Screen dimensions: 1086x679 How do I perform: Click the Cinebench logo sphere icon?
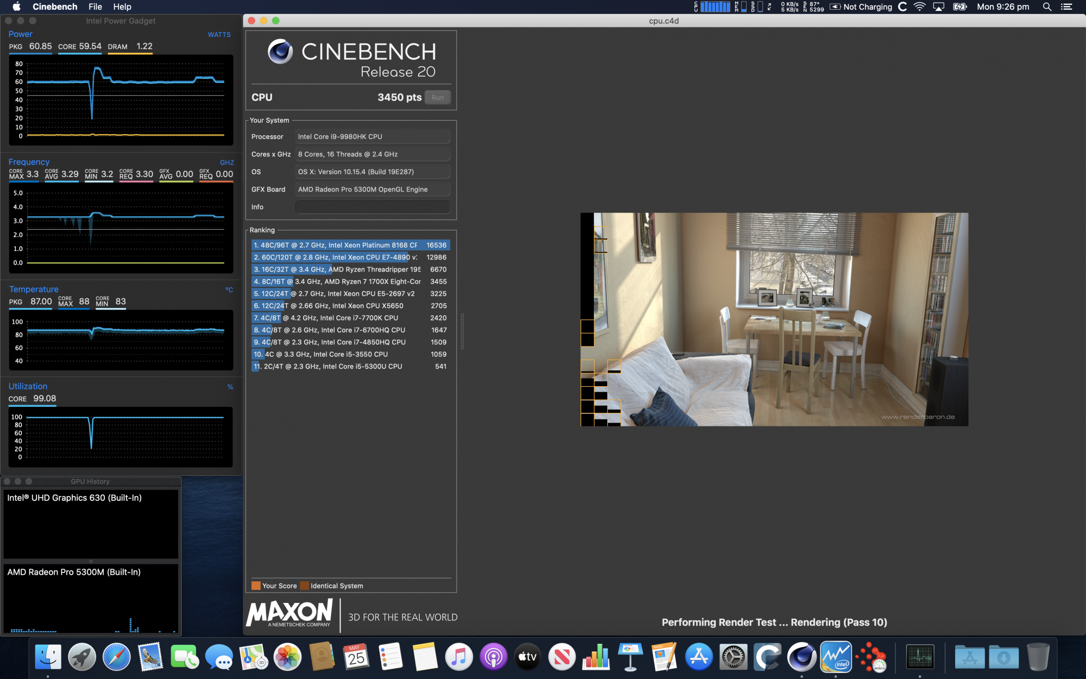(x=281, y=52)
